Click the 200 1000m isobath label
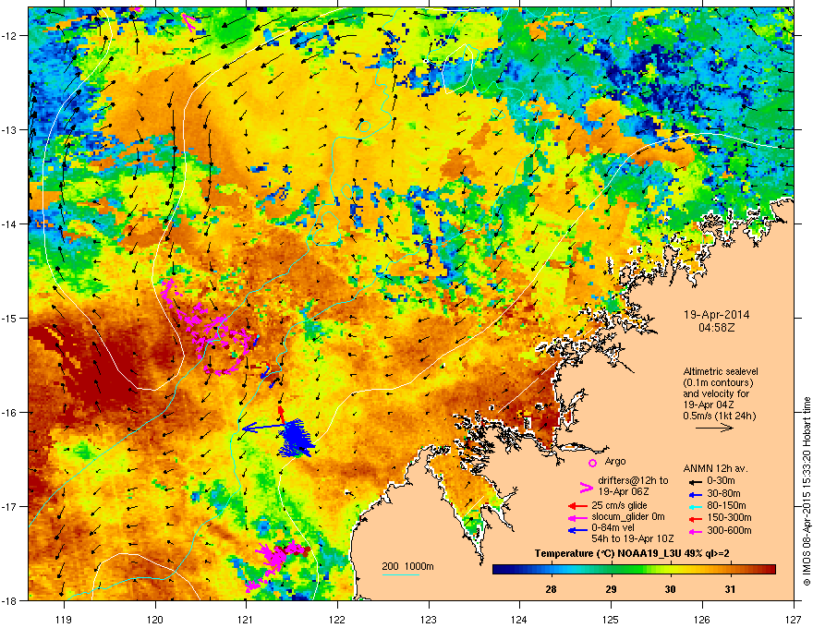 tap(407, 566)
